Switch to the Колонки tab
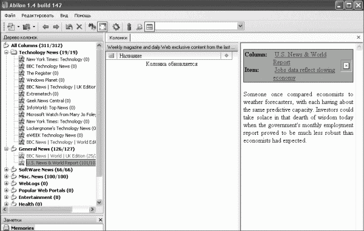 click(118, 37)
